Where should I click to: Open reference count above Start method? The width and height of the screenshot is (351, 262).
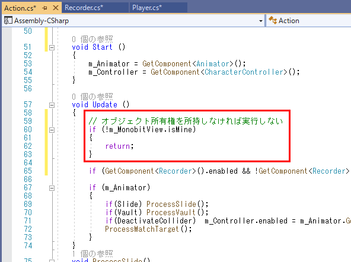[x=92, y=39]
